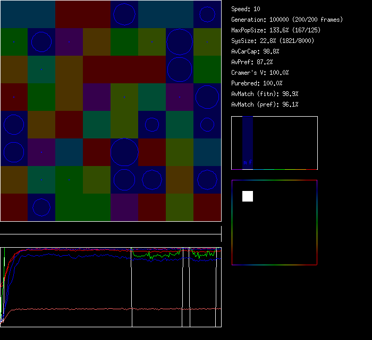Click the white square in the rainbow-bordered box
Screen dimensions: 372x340
tap(248, 196)
